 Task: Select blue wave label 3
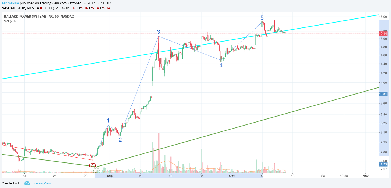[x=159, y=32]
